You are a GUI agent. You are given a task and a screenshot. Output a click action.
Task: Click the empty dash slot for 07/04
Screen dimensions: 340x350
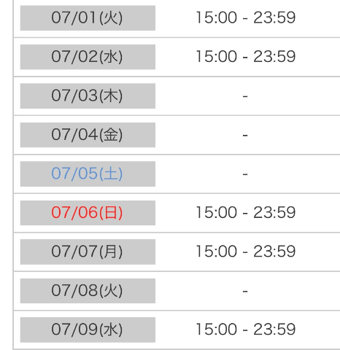[245, 136]
